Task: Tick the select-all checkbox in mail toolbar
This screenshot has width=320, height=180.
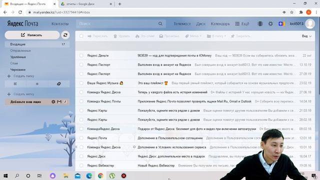Action: (81, 36)
